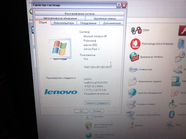Open the Свойства обозревателя icon

(132, 93)
